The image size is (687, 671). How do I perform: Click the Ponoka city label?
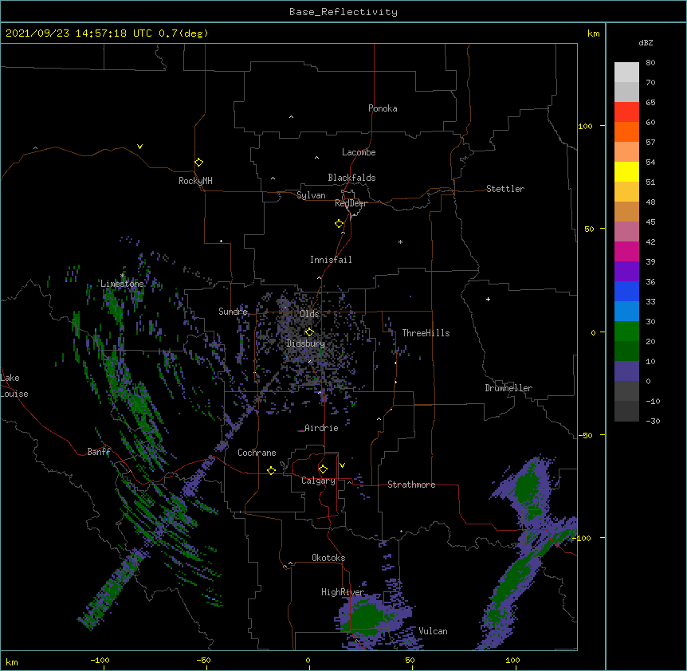(x=383, y=108)
